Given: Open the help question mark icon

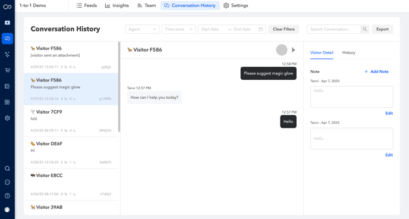Looking at the screenshot, I should [x=7, y=196].
